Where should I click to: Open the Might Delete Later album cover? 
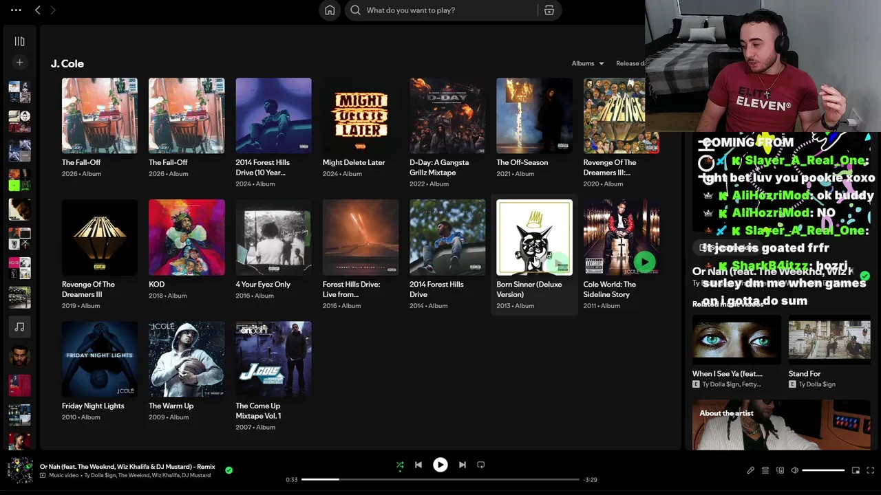pos(361,115)
